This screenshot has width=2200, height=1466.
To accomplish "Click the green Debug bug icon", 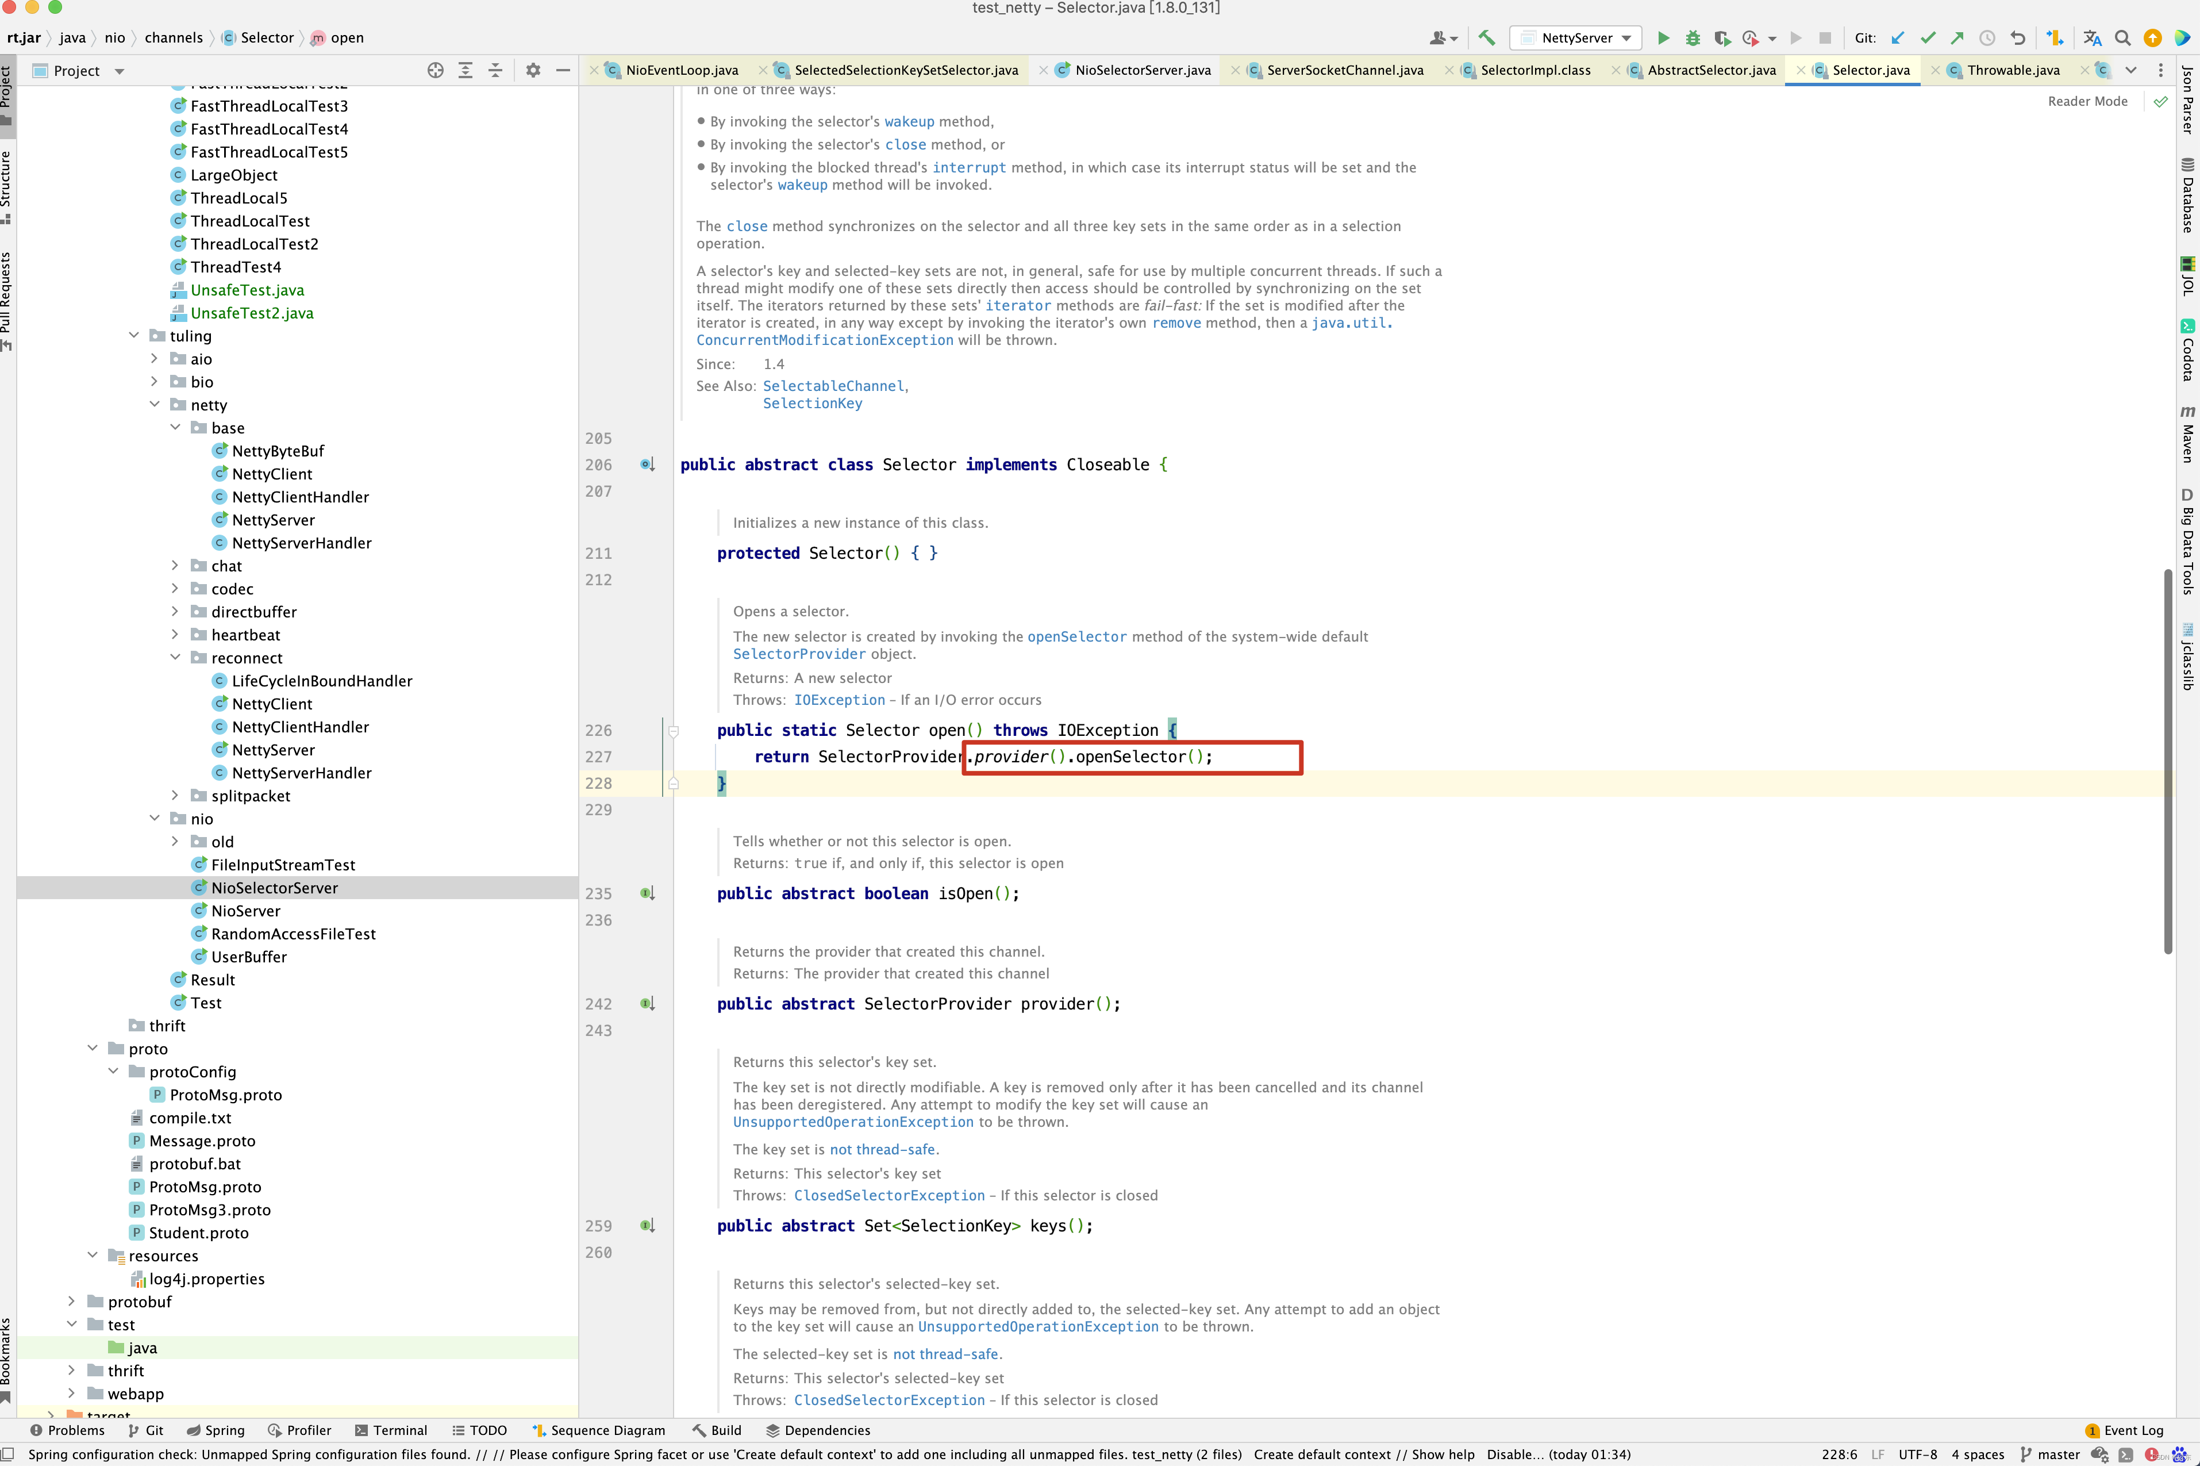I will click(1693, 39).
